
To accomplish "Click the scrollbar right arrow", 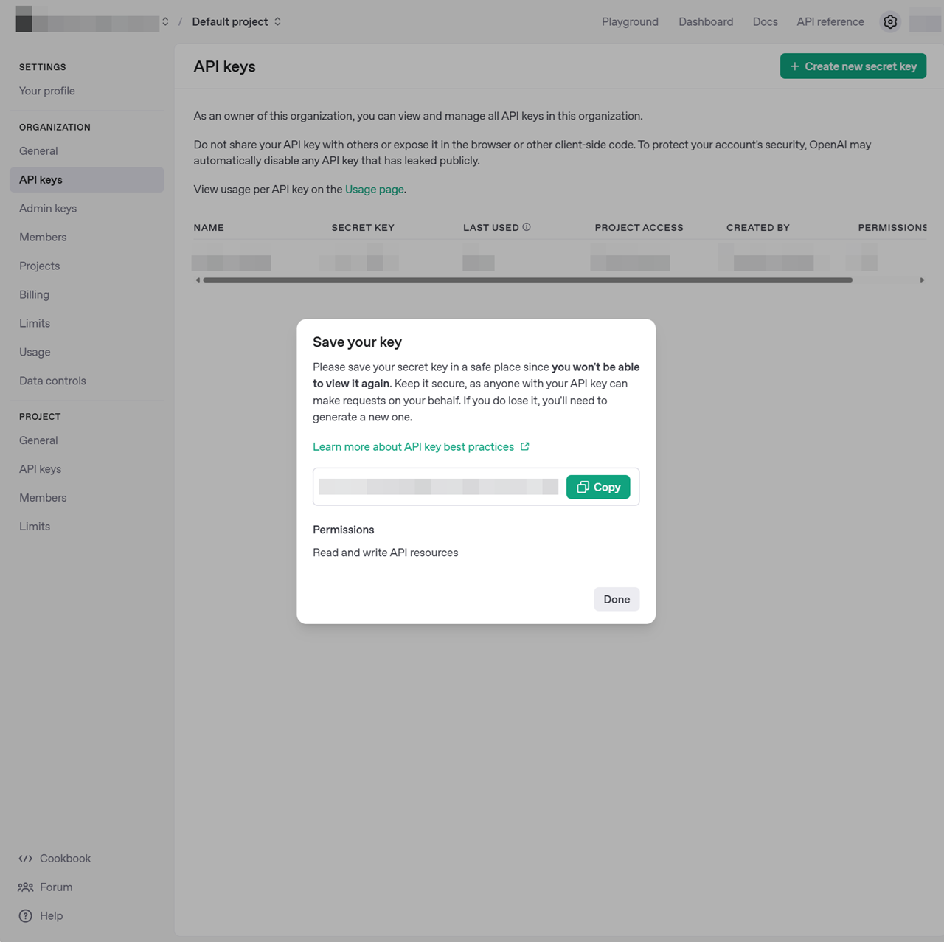I will pos(922,280).
